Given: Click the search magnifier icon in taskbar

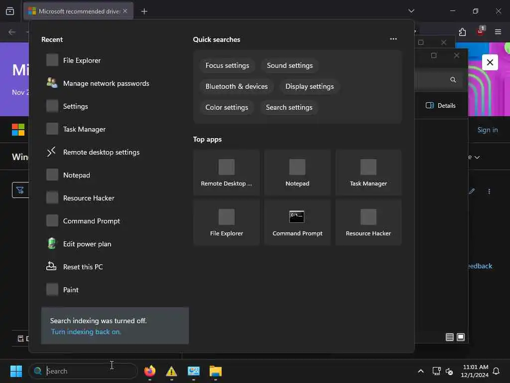Looking at the screenshot, I should click(x=38, y=371).
